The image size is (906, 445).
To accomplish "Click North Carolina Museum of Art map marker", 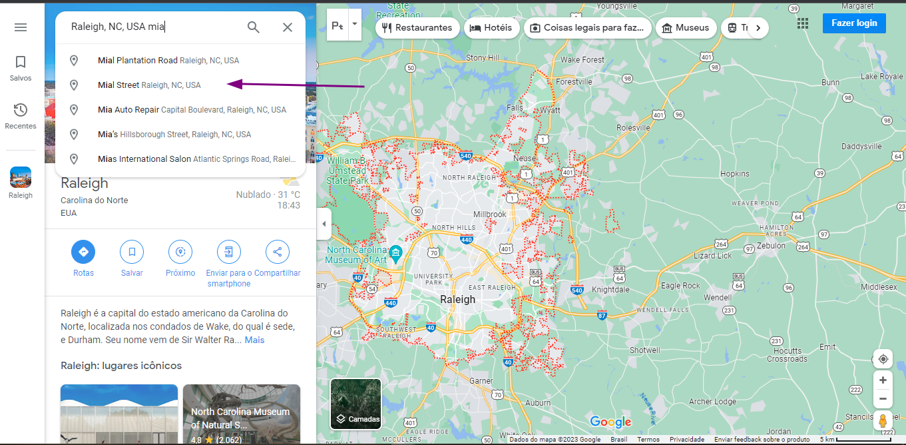I will tap(396, 253).
